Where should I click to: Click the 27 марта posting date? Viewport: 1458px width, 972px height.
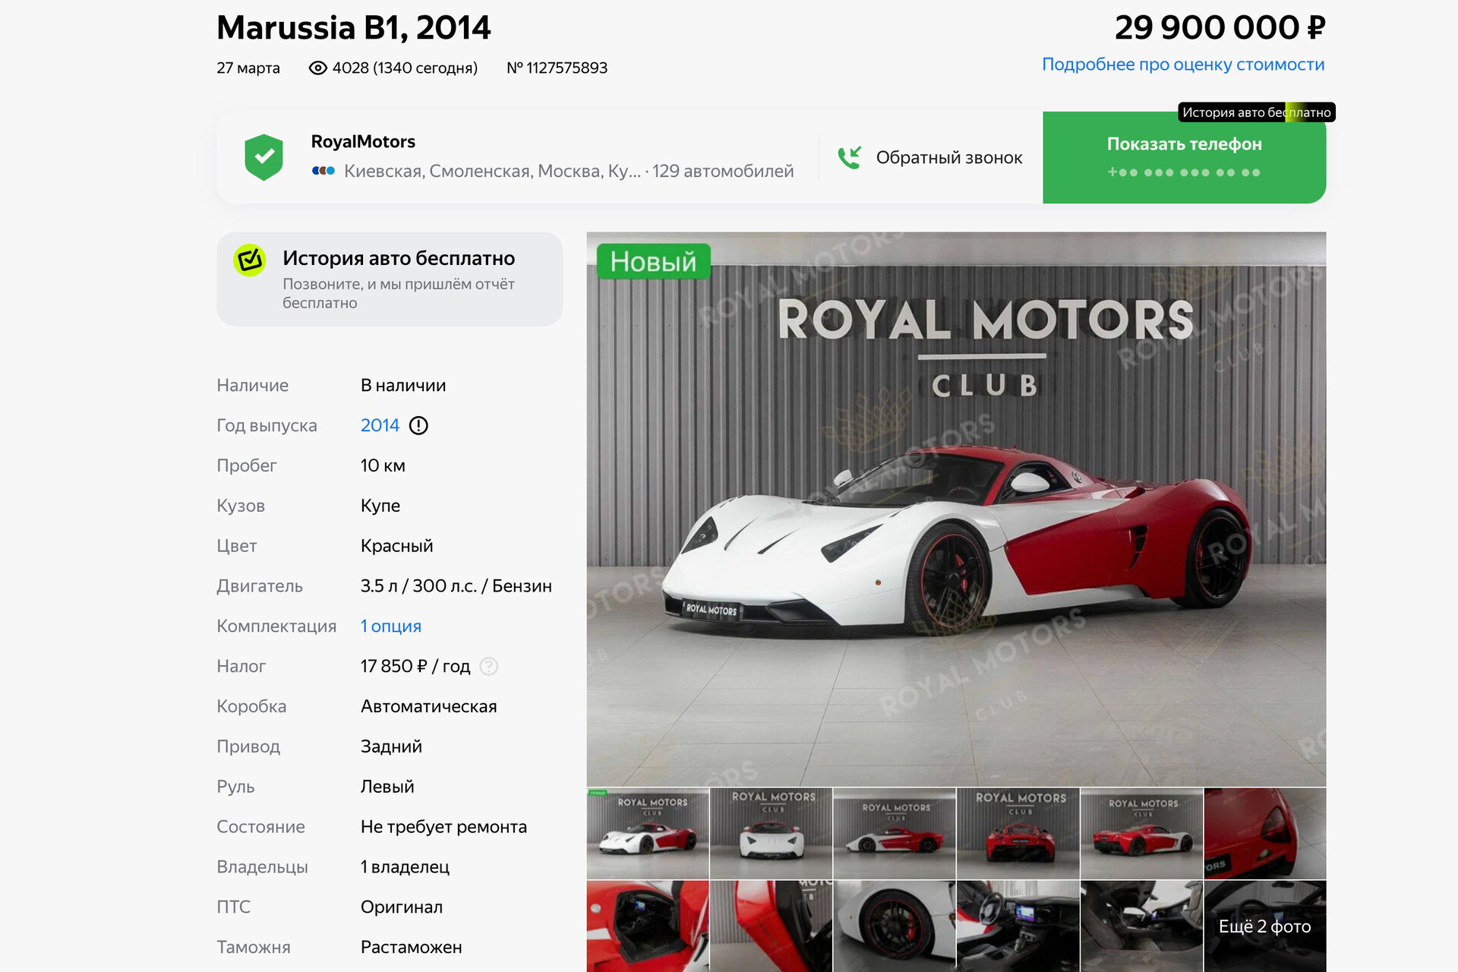[x=248, y=68]
